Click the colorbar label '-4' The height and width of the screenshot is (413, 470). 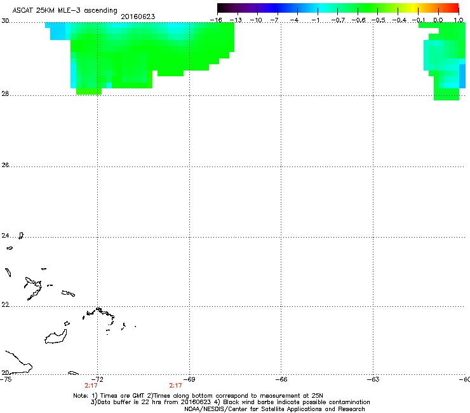pyautogui.click(x=294, y=20)
